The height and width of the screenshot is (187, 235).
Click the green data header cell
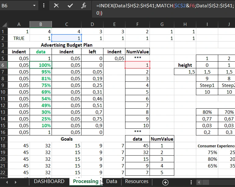pos(41,52)
